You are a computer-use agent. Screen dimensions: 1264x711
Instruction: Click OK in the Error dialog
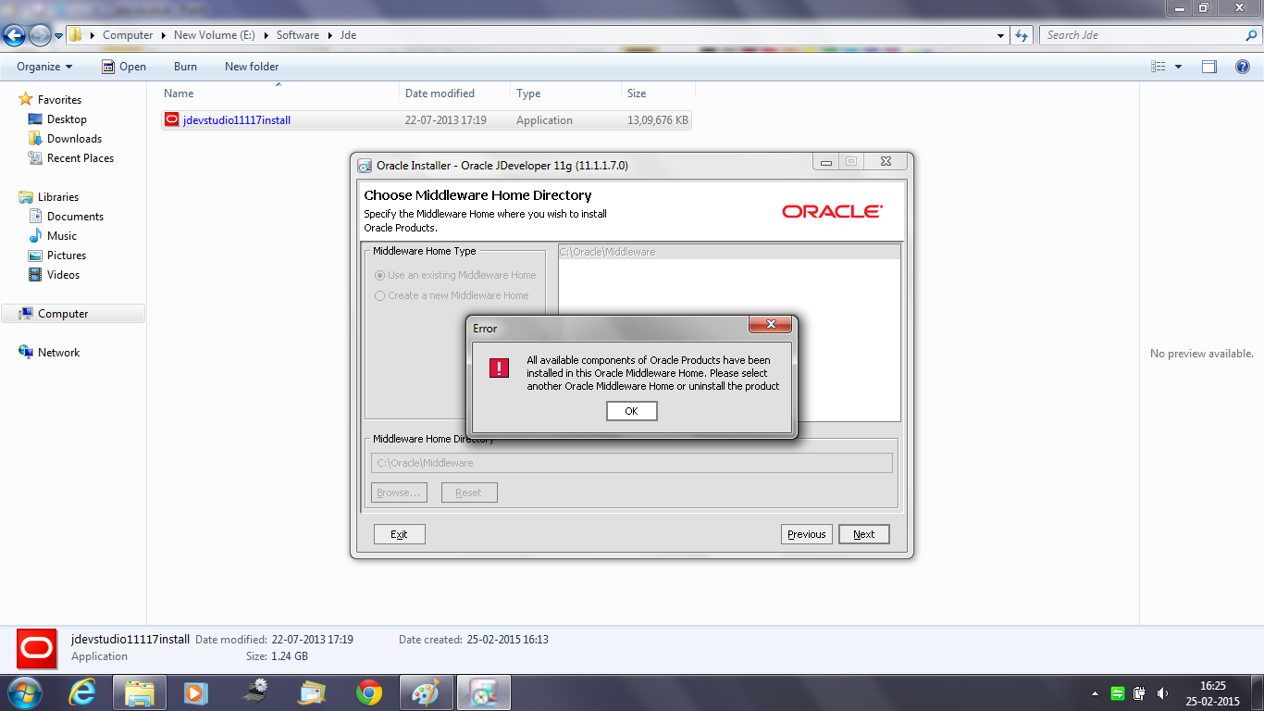(631, 411)
